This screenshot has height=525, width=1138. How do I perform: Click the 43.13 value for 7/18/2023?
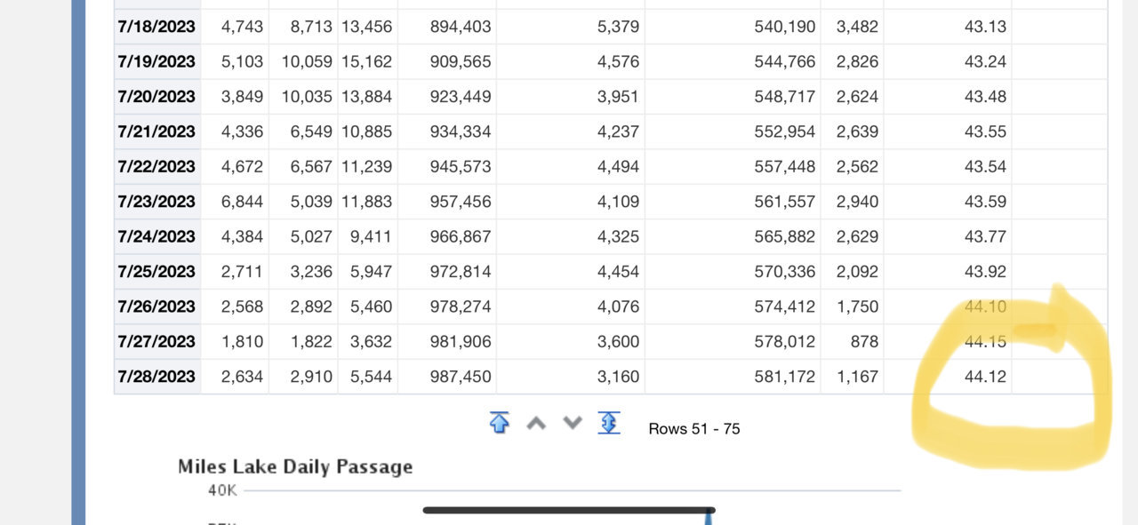pos(985,27)
